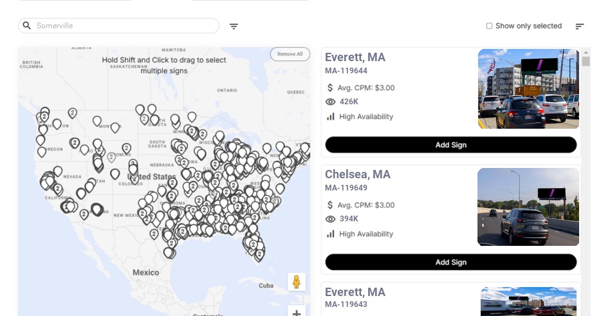
Task: Enable the Show only selected checkbox
Action: pyautogui.click(x=489, y=26)
